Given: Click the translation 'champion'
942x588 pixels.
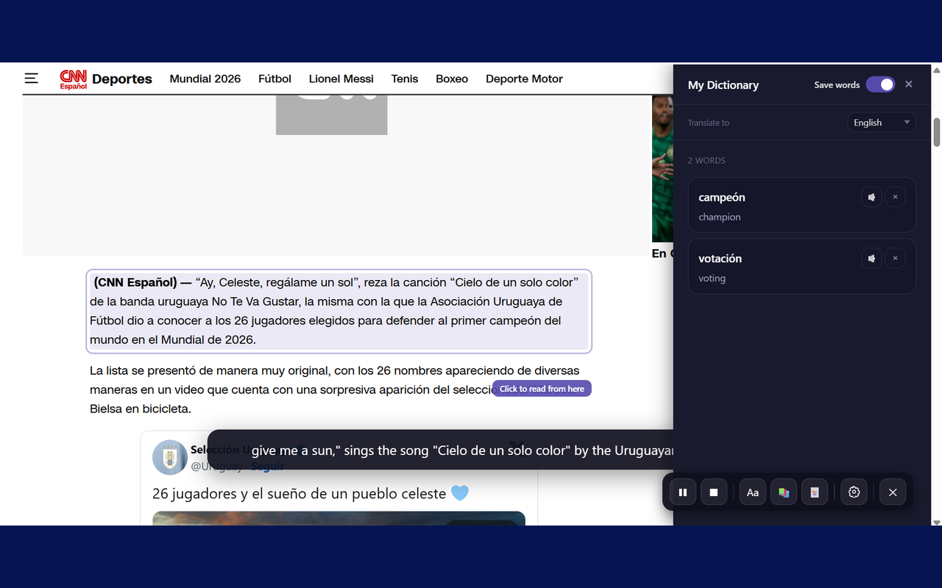Looking at the screenshot, I should coord(720,217).
